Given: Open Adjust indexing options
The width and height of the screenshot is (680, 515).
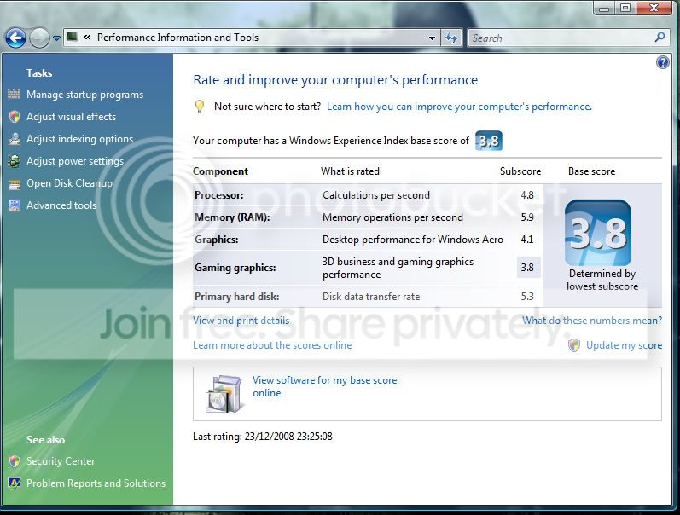Looking at the screenshot, I should point(80,139).
